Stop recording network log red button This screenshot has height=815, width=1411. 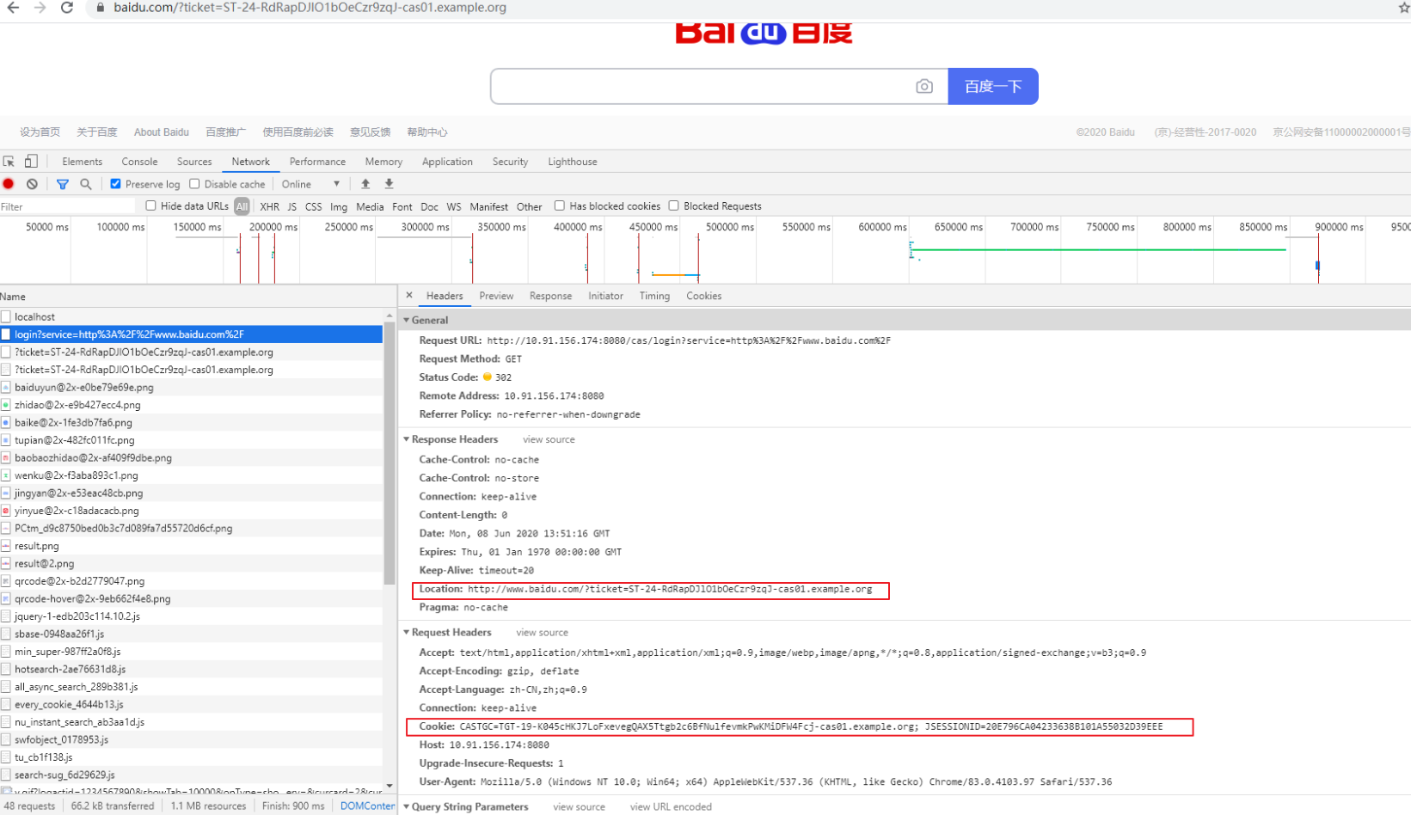pyautogui.click(x=9, y=184)
